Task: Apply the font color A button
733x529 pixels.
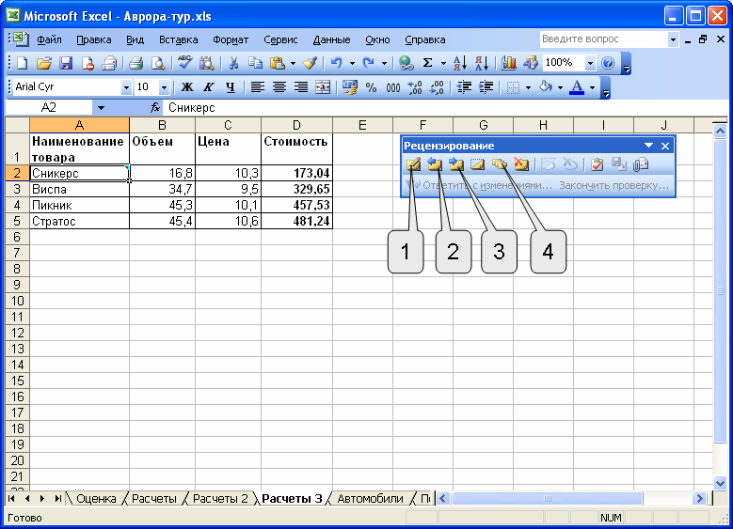Action: tap(577, 87)
